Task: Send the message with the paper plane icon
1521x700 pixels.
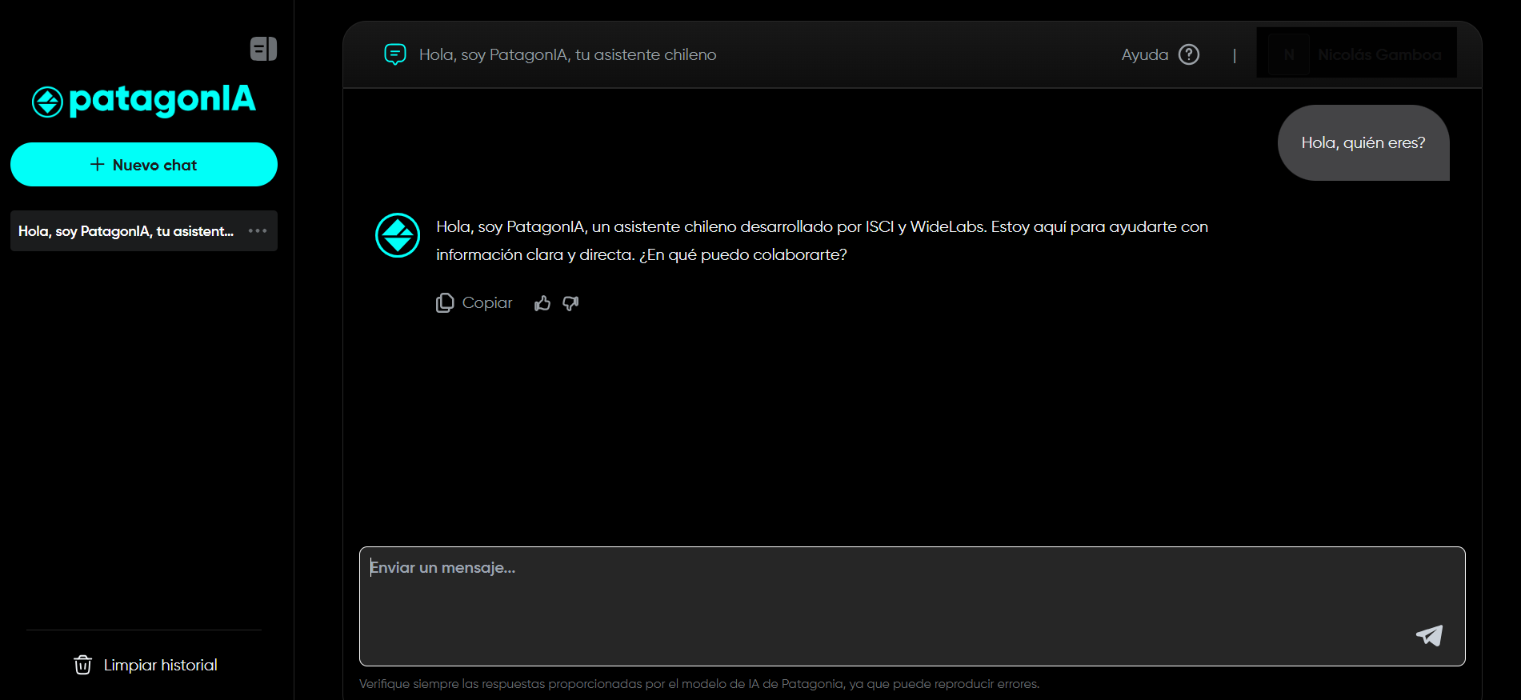Action: [x=1429, y=635]
